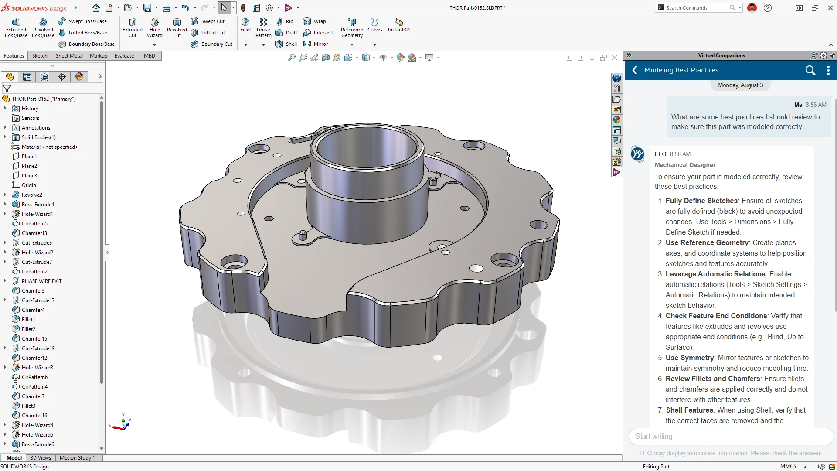This screenshot has width=837, height=471.
Task: Open the Appearances color sphere in task pane
Action: point(616,120)
